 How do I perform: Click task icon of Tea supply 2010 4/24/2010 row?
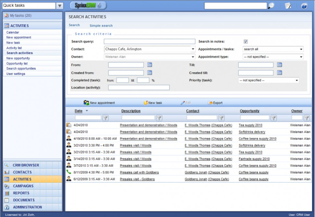pyautogui.click(x=69, y=125)
